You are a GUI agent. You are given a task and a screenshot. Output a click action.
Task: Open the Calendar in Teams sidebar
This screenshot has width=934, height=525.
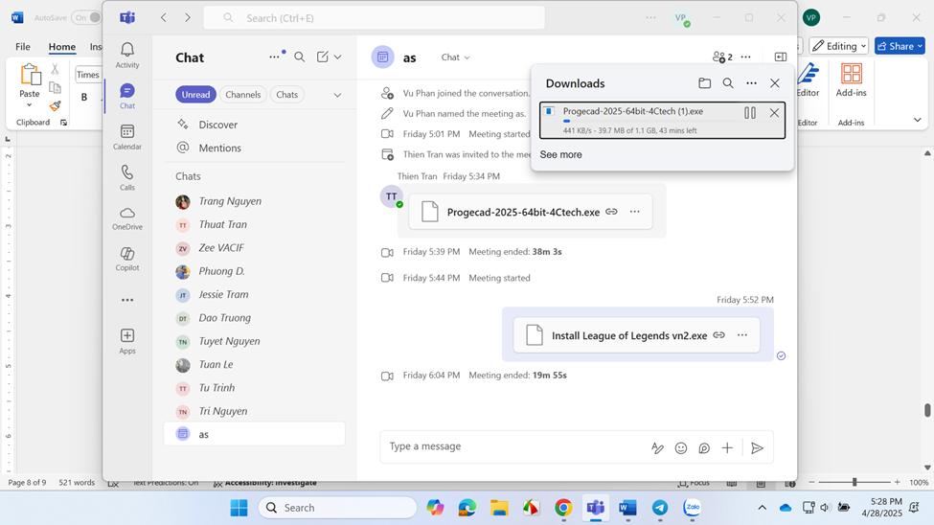pyautogui.click(x=127, y=137)
